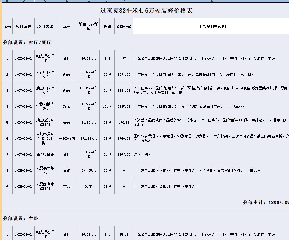Click unit price 21.50/米
The height and width of the screenshot is (240, 289).
[x=89, y=123]
